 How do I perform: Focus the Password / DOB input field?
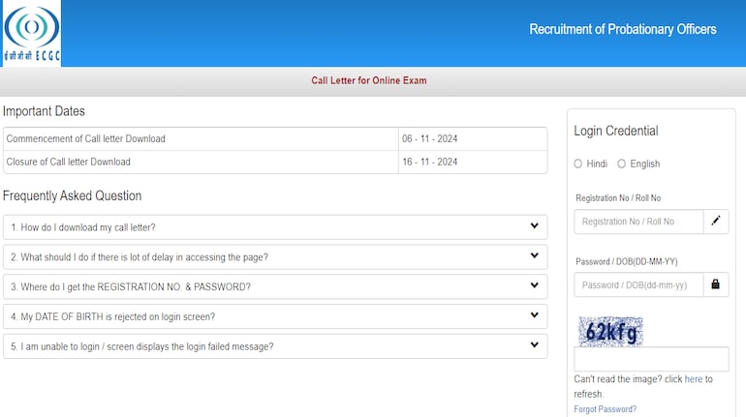[638, 284]
